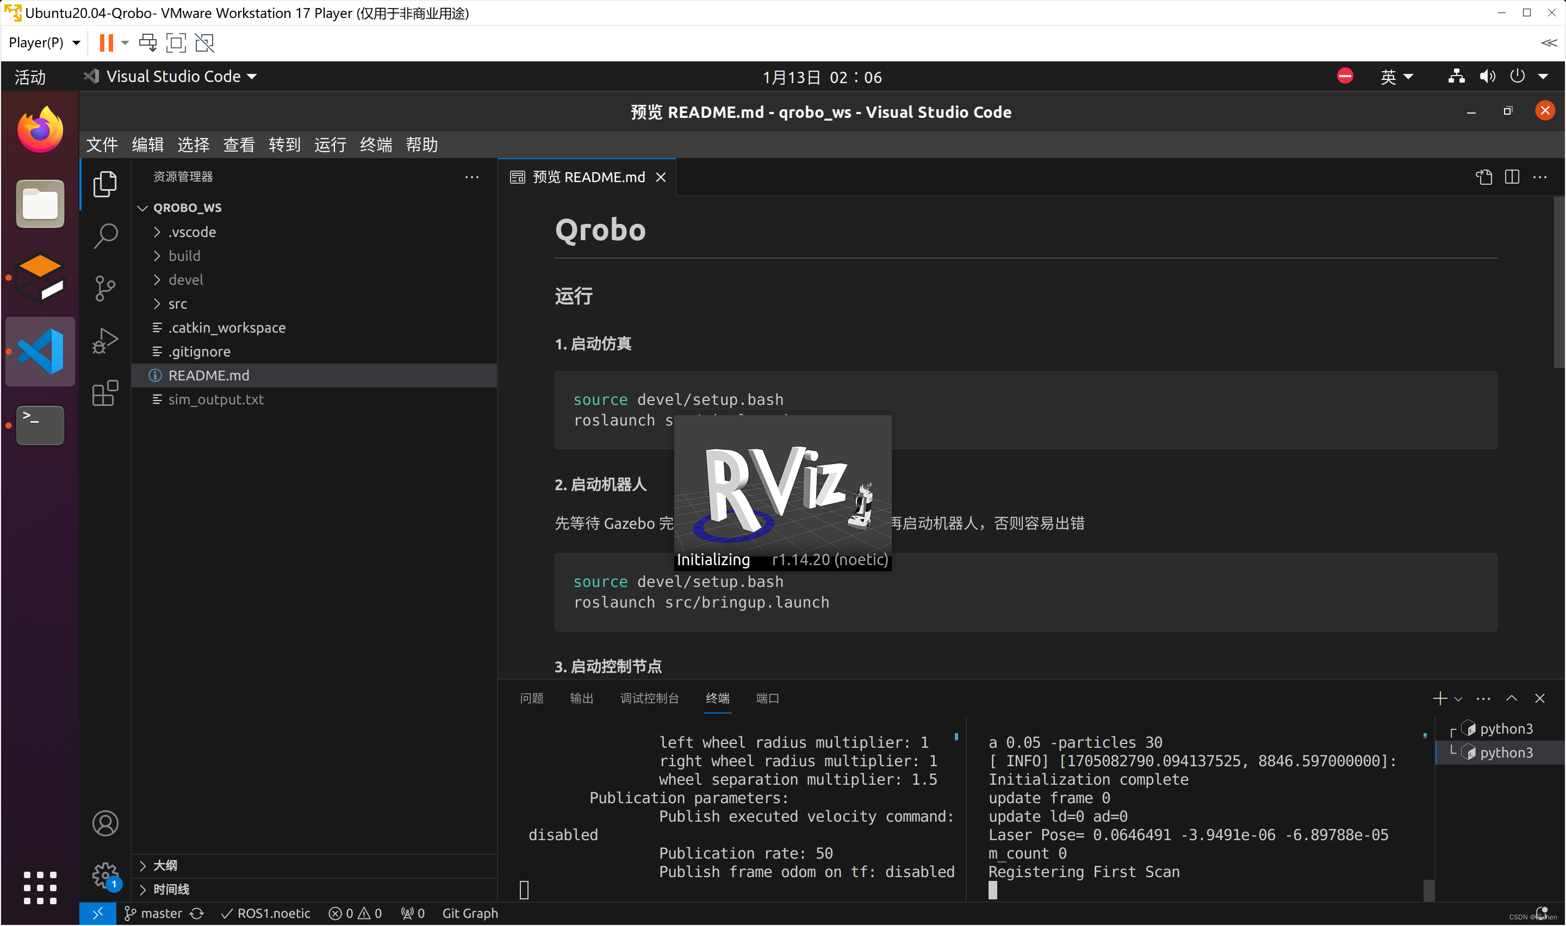
Task: Open the Extensions view
Action: [105, 393]
